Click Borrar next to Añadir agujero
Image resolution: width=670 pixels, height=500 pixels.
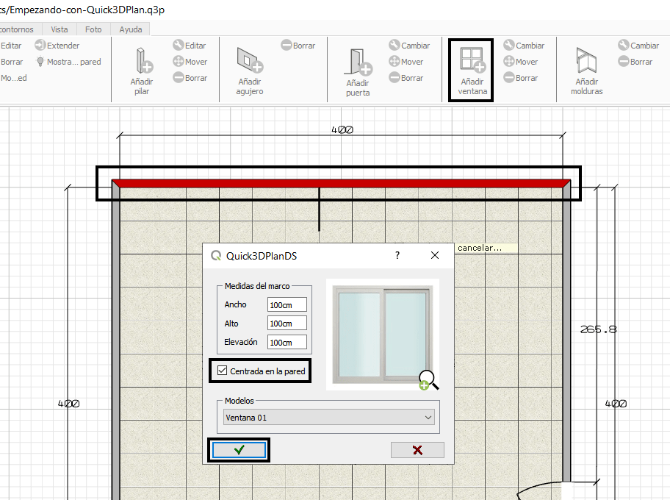298,46
